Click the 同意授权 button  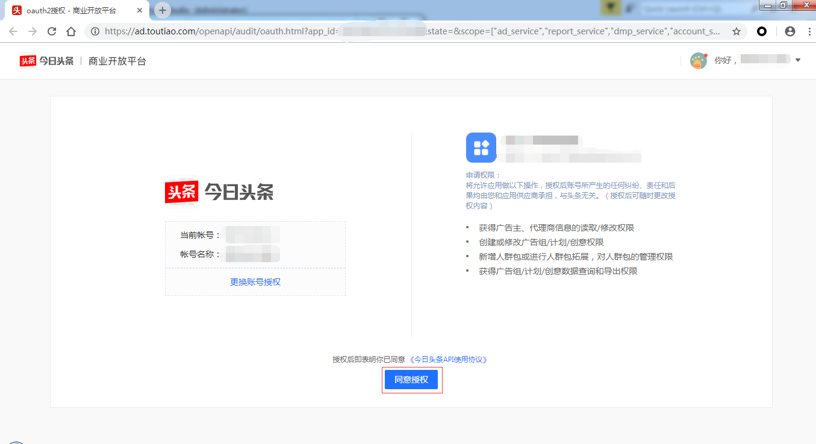point(411,380)
